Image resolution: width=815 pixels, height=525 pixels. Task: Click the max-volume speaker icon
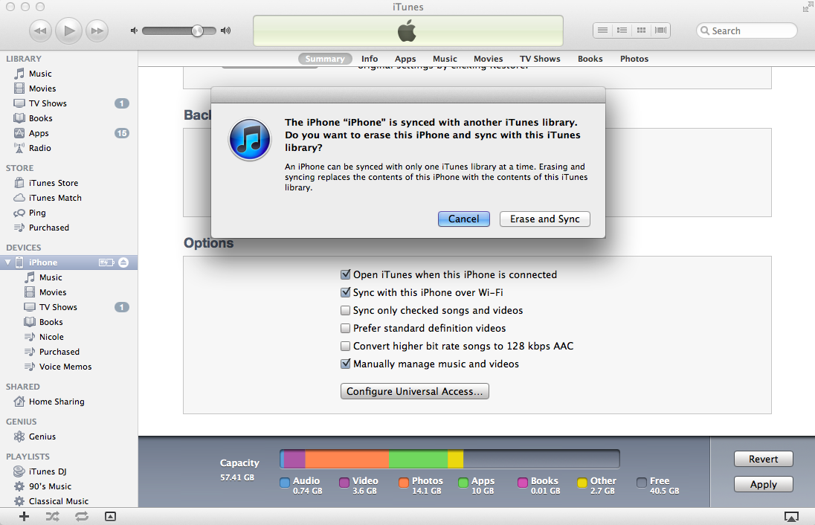(x=225, y=30)
